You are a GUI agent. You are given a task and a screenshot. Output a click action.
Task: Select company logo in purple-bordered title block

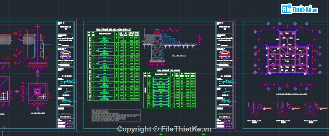pyautogui.click(x=224, y=55)
